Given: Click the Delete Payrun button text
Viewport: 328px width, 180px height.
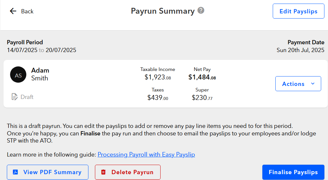Looking at the screenshot, I should [x=132, y=172].
